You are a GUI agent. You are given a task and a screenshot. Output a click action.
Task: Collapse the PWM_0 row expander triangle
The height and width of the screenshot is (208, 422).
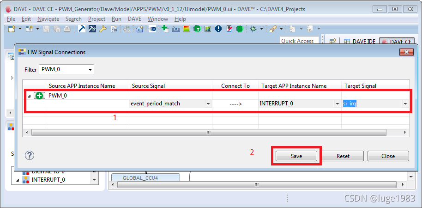pyautogui.click(x=29, y=96)
